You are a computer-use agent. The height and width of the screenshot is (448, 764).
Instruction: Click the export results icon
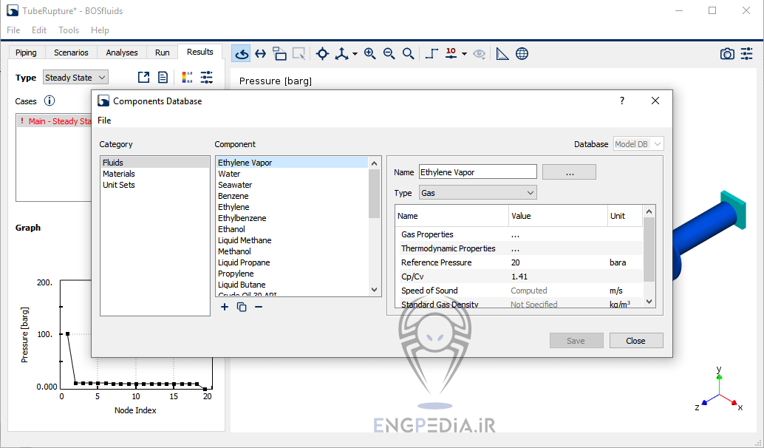[x=143, y=78]
